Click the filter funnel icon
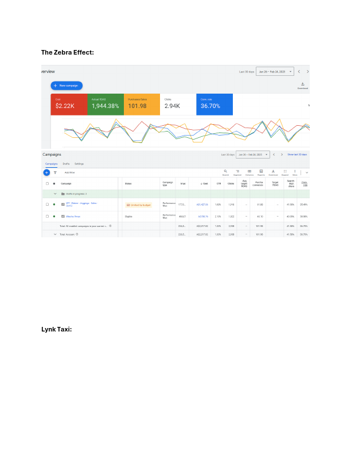The height and width of the screenshot is (455, 351). tap(55, 173)
